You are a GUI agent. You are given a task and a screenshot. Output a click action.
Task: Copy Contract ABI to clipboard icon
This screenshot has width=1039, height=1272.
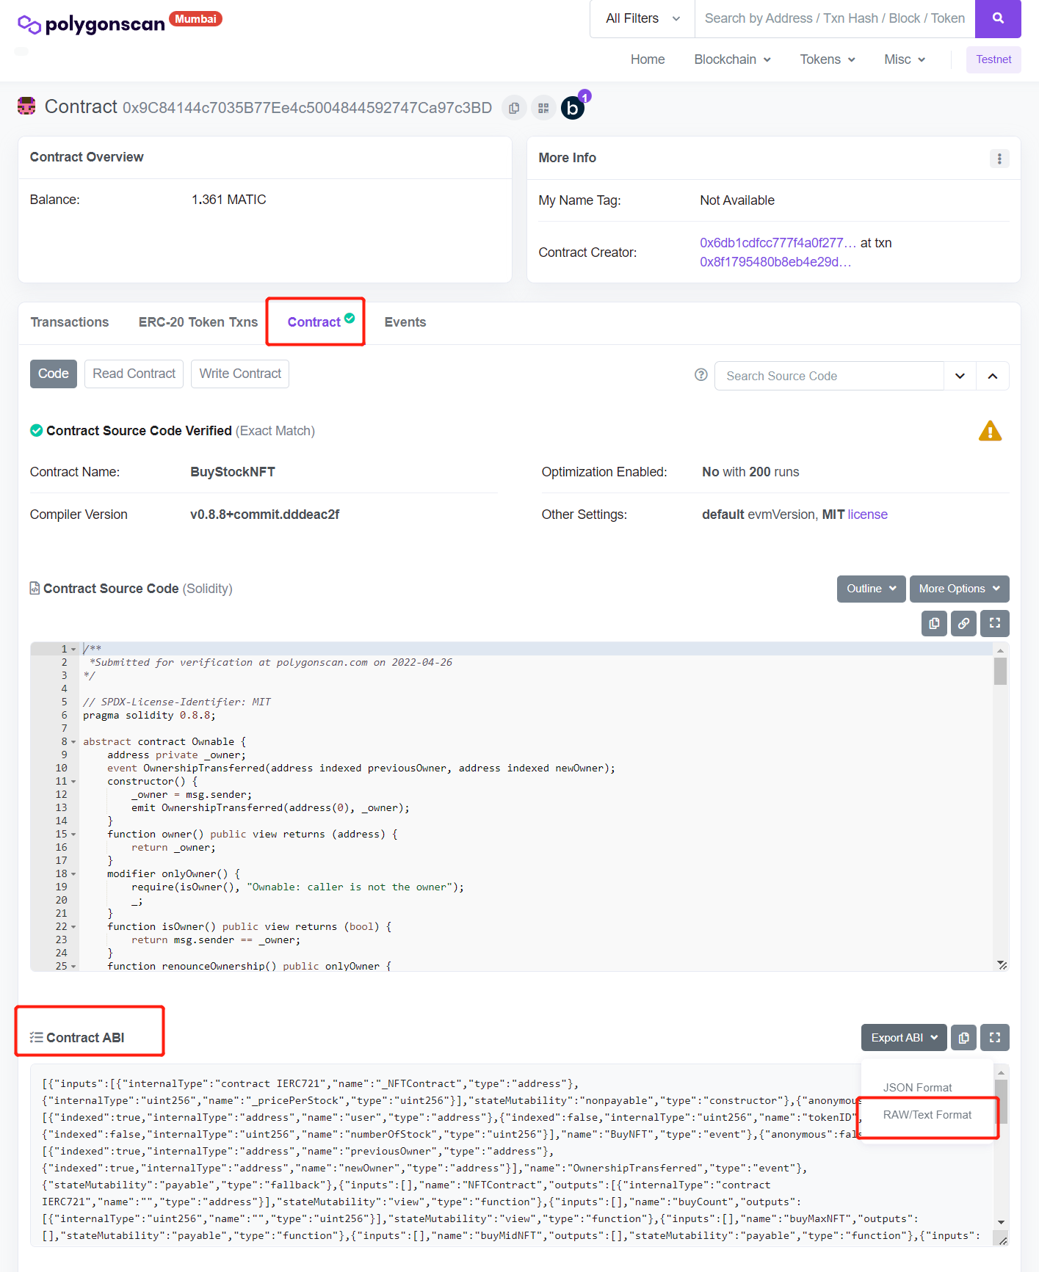pos(964,1038)
